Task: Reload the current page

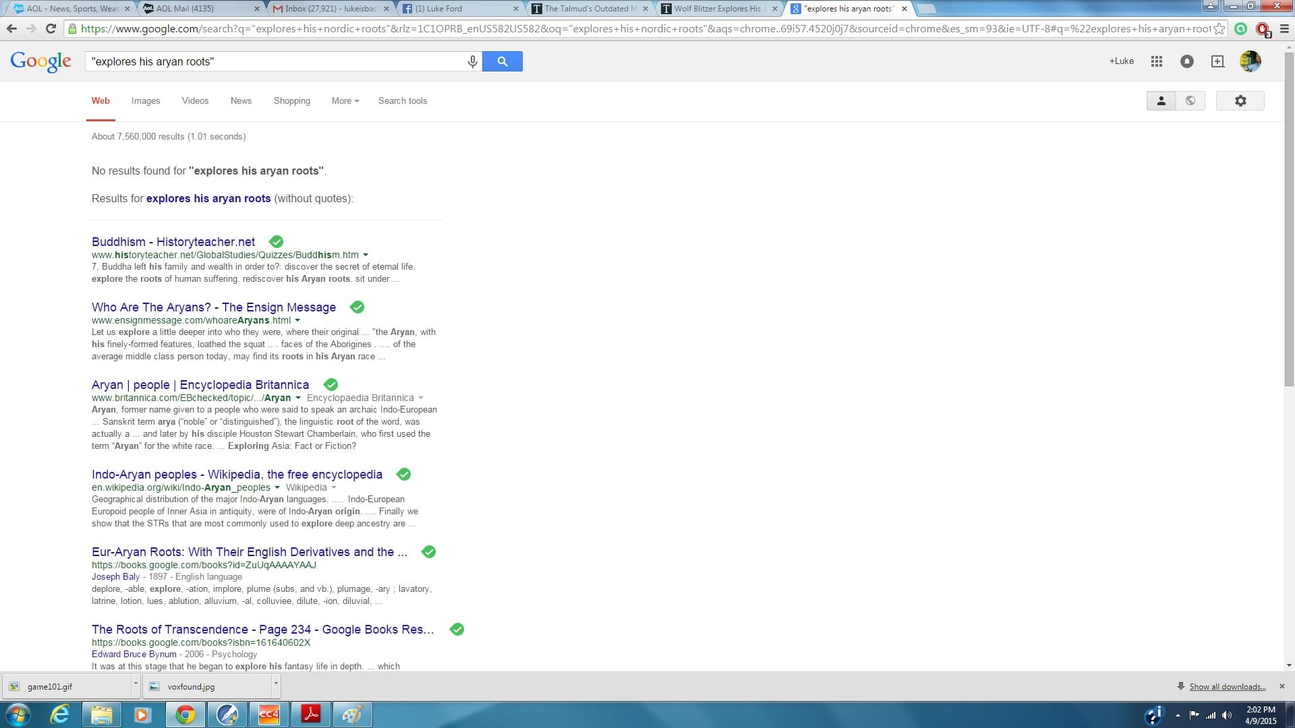Action: click(51, 29)
